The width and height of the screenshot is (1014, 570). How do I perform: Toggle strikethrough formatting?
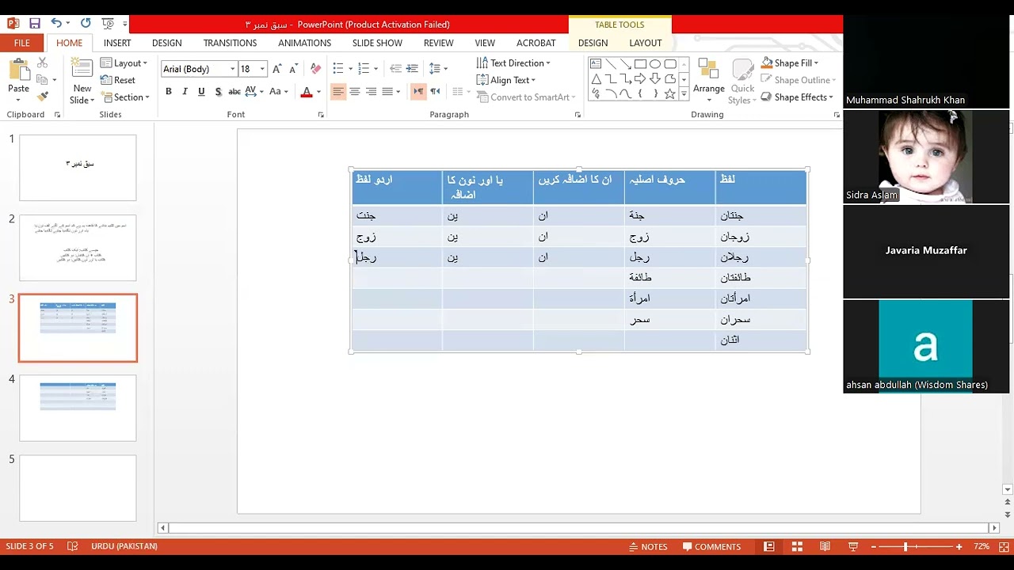(x=234, y=92)
